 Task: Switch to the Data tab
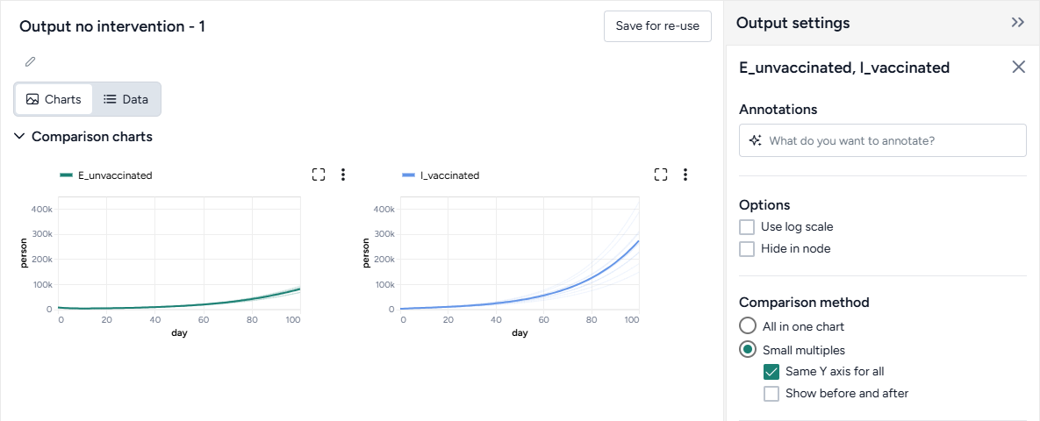pos(126,99)
